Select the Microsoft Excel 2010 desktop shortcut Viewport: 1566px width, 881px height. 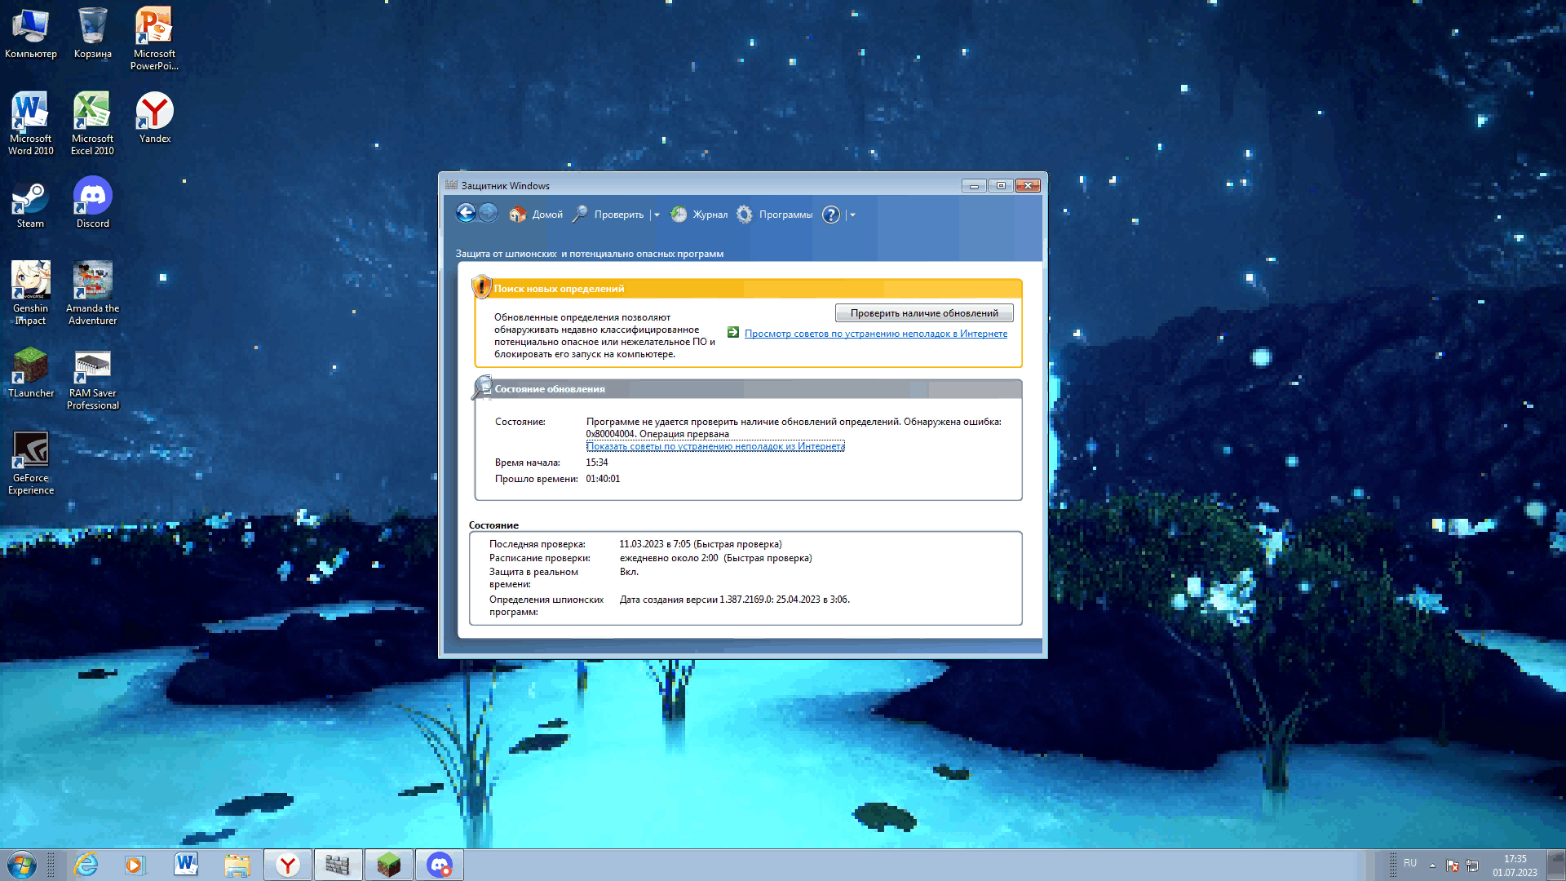[x=92, y=124]
